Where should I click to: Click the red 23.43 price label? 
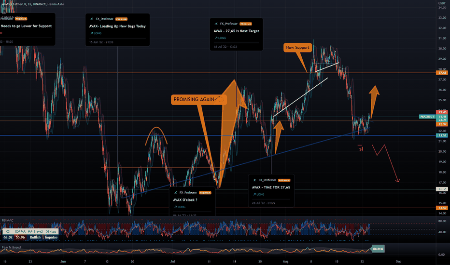pyautogui.click(x=442, y=112)
